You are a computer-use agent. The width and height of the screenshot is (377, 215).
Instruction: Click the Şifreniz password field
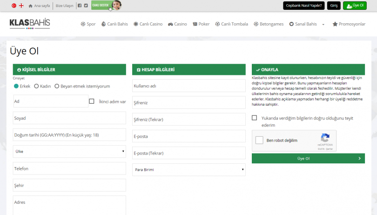[189, 103]
